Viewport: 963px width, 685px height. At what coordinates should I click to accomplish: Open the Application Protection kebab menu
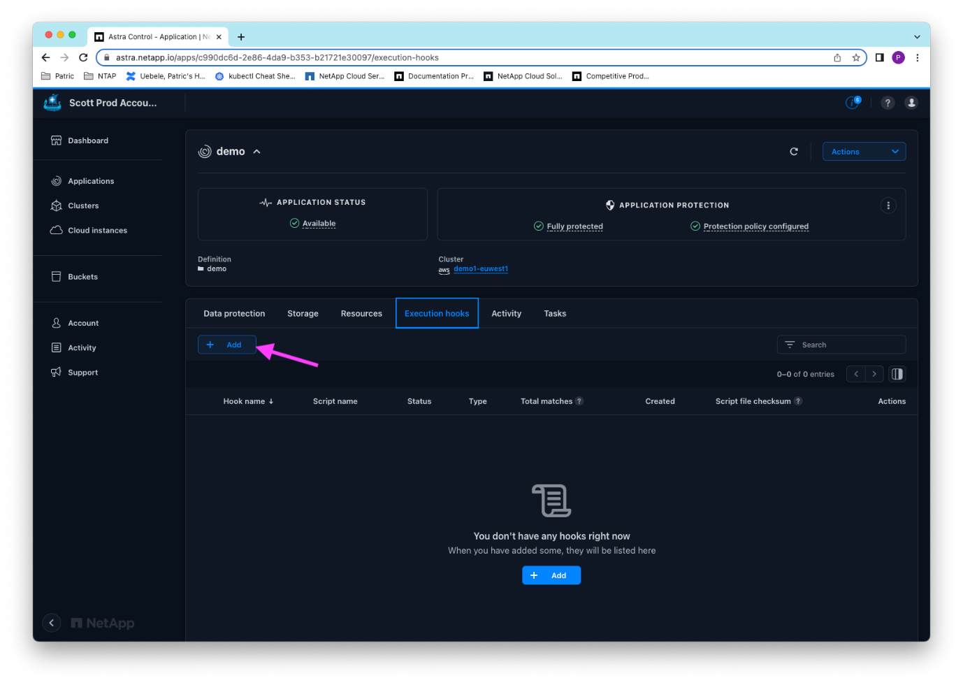888,206
